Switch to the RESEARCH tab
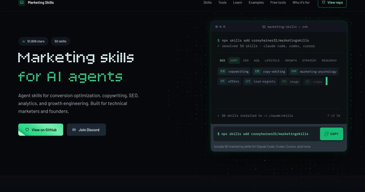Image resolution: width=365 pixels, height=192 pixels. (x=329, y=60)
